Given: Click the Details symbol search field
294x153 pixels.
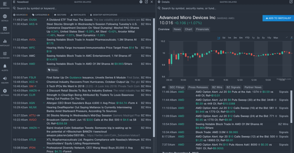Looking at the screenshot, I should (x=225, y=8).
